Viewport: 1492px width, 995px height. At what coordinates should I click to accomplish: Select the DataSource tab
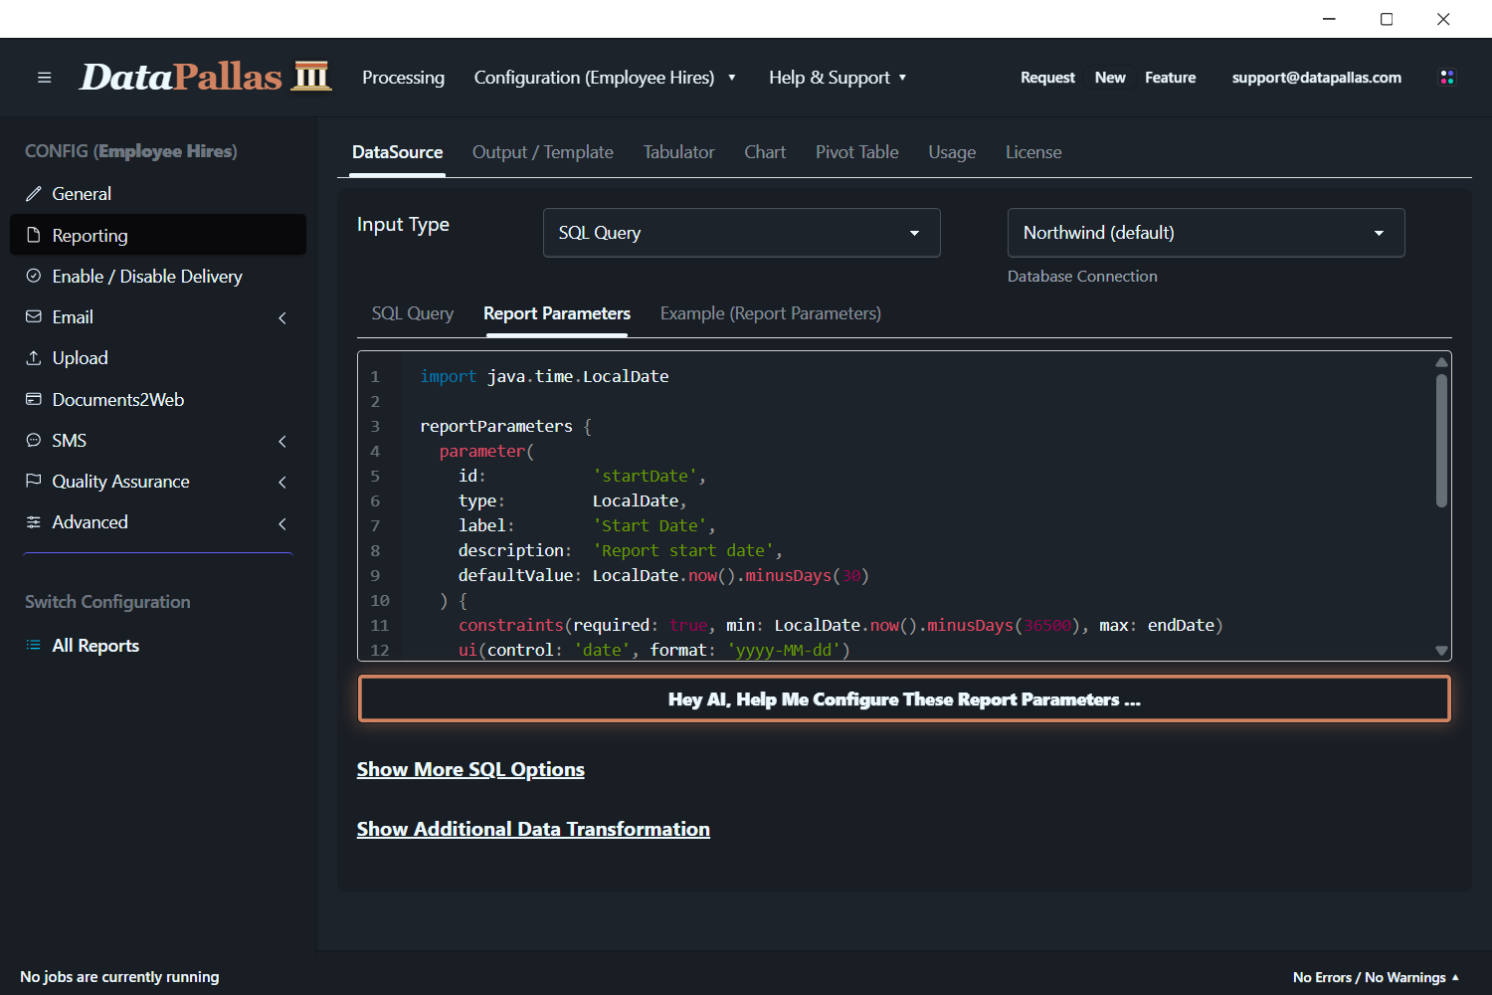pos(397,152)
